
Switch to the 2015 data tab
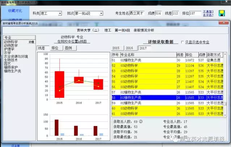(x=117, y=48)
